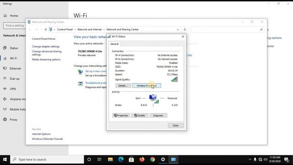The width and height of the screenshot is (293, 165).
Task: Launch Microsoft Edge from the taskbar
Action: point(121,159)
